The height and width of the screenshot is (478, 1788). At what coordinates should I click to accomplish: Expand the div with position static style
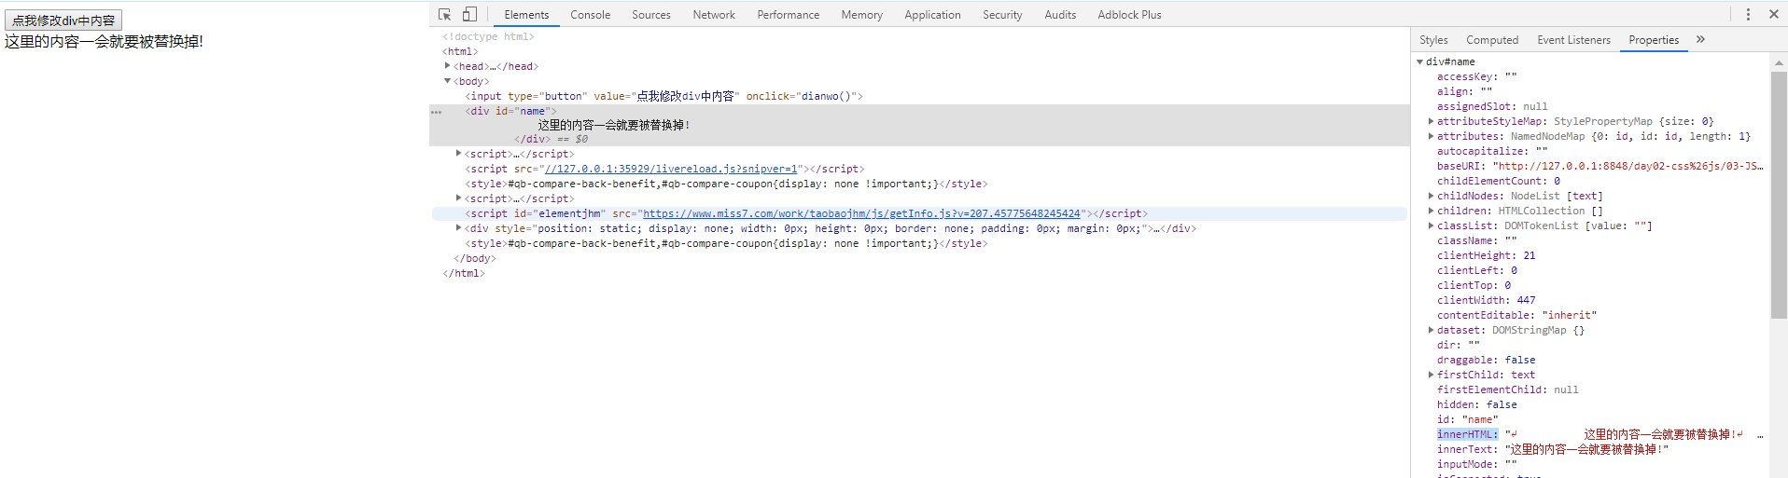pos(459,228)
